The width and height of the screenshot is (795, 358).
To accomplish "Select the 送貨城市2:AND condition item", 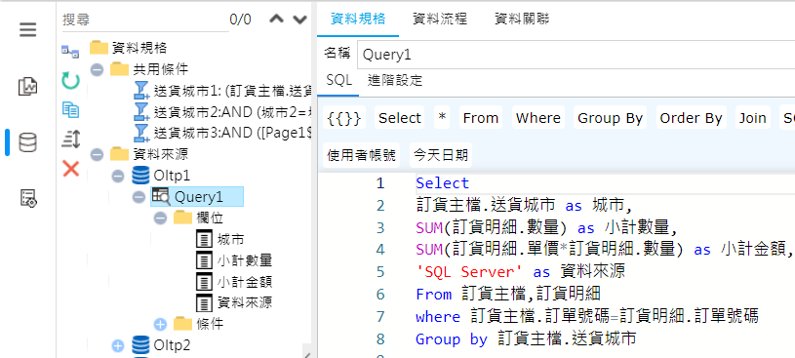I will tap(223, 111).
